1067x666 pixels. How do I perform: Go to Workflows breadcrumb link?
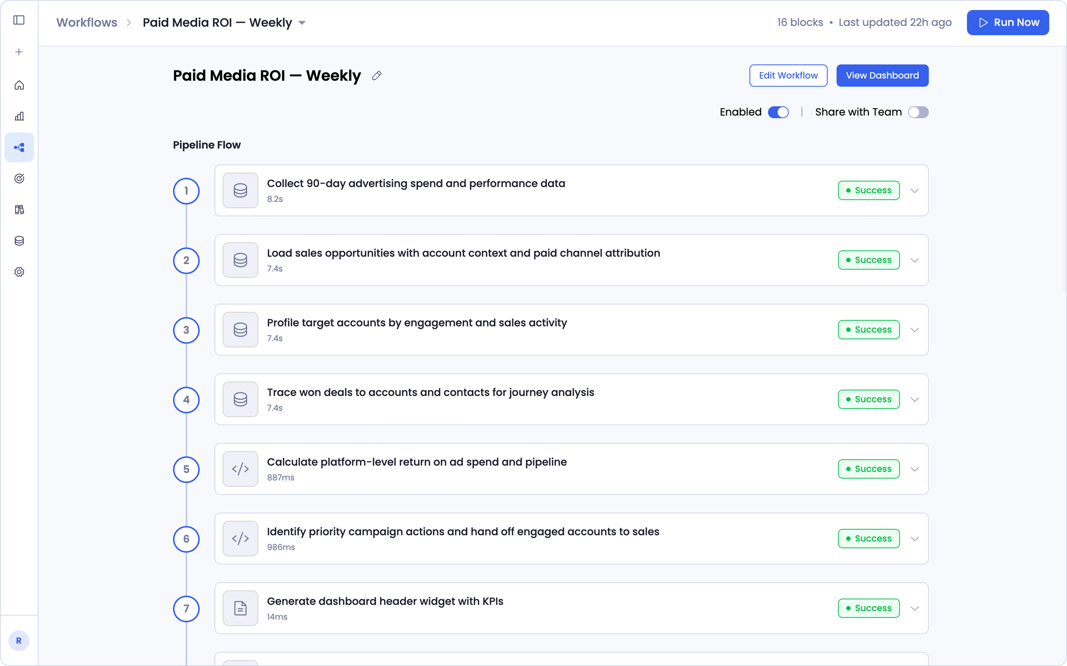87,23
